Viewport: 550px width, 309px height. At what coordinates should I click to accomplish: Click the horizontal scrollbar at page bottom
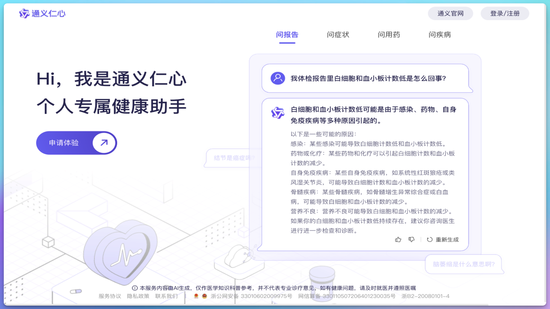[x=246, y=304]
